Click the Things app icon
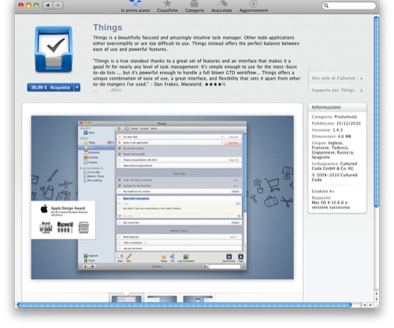 click(54, 50)
